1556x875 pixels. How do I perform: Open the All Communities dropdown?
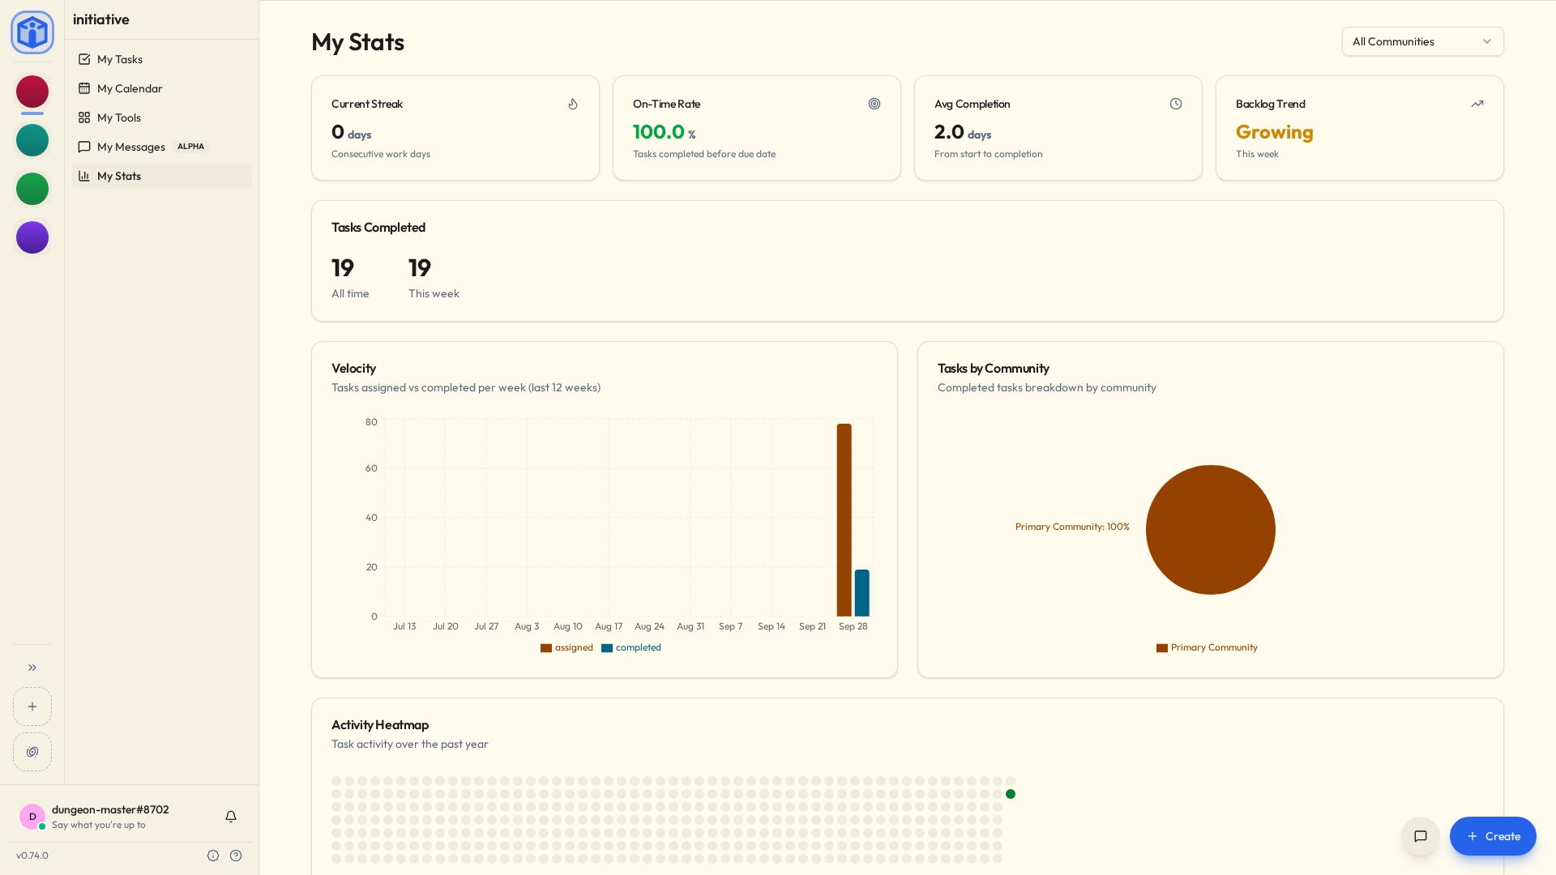[x=1423, y=41]
